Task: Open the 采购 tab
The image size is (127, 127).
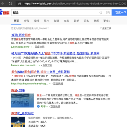Action: pos(86,21)
